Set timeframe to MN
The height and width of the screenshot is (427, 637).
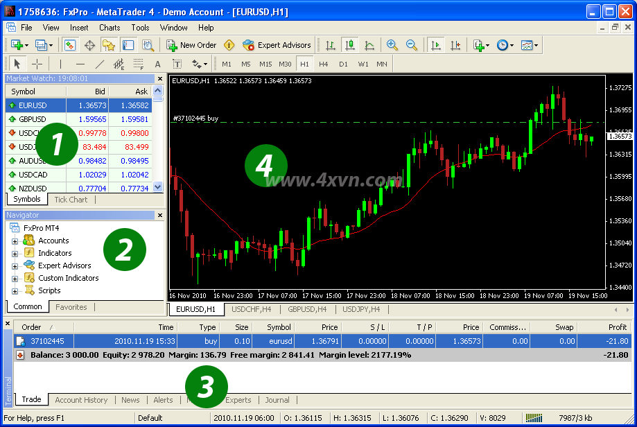[381, 64]
